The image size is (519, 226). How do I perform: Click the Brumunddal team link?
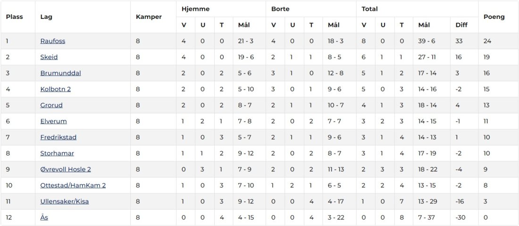click(60, 73)
